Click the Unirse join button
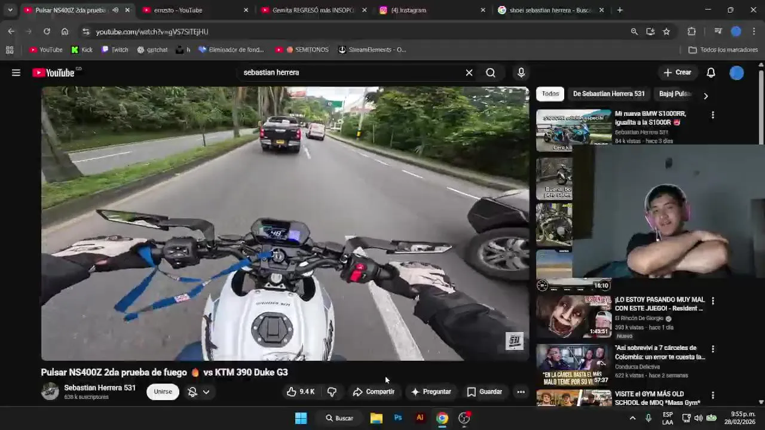 click(x=163, y=392)
